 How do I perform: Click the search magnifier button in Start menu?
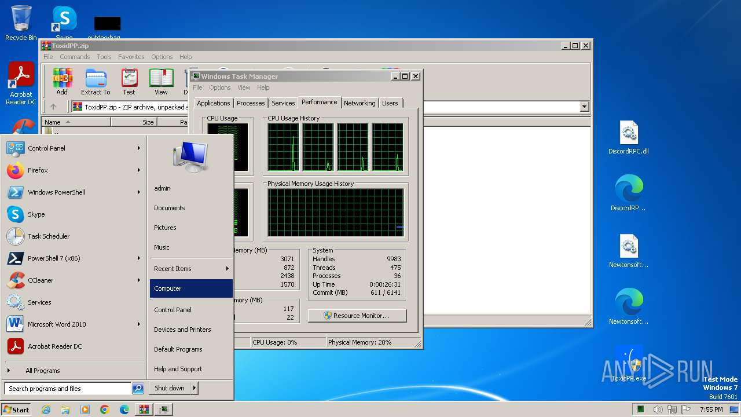138,389
